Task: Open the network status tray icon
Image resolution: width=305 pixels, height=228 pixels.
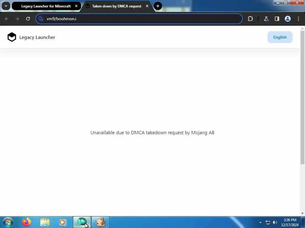Action: click(268, 222)
